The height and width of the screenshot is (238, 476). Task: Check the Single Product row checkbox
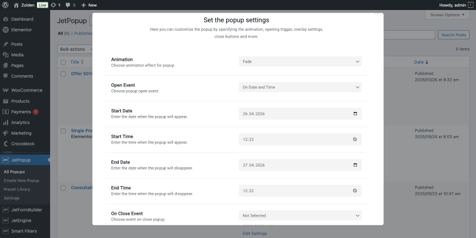(x=63, y=131)
